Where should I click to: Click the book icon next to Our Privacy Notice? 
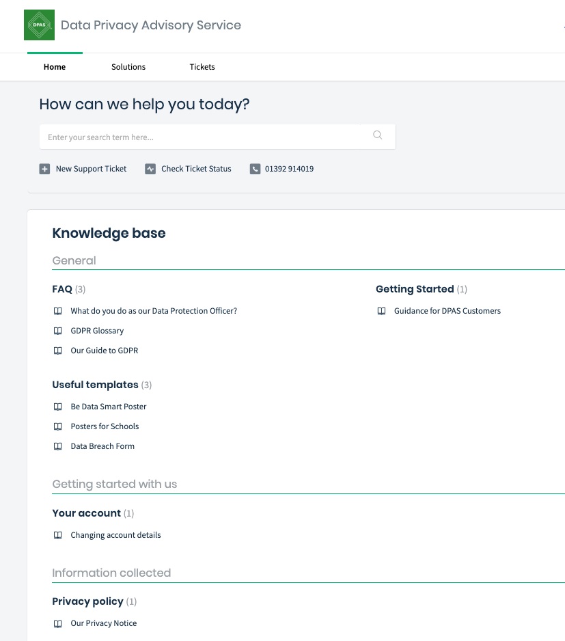[58, 623]
